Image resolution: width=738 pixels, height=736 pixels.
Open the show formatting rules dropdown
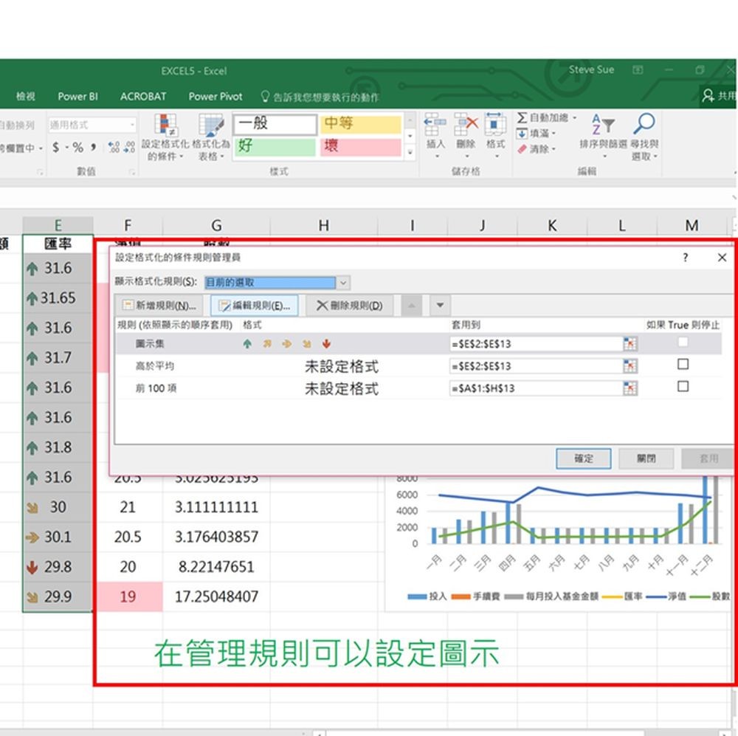pyautogui.click(x=344, y=283)
